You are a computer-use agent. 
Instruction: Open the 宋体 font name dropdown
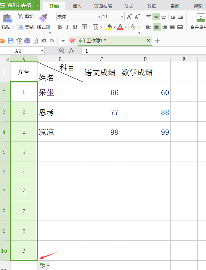point(99,17)
